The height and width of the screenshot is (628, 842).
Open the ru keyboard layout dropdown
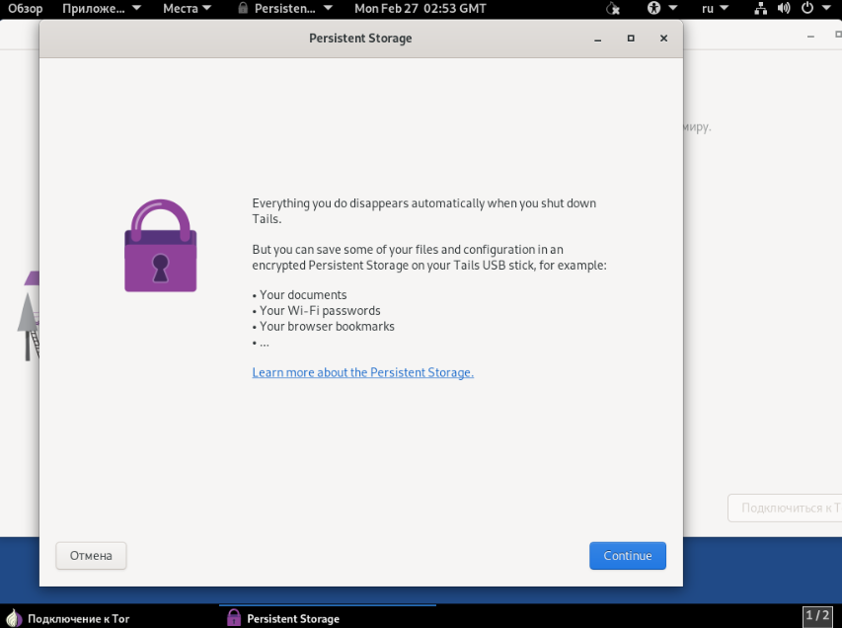point(714,9)
